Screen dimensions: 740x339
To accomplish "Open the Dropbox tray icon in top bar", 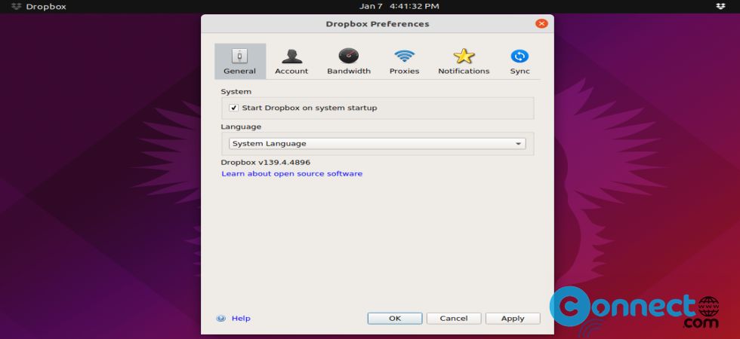I will point(720,7).
